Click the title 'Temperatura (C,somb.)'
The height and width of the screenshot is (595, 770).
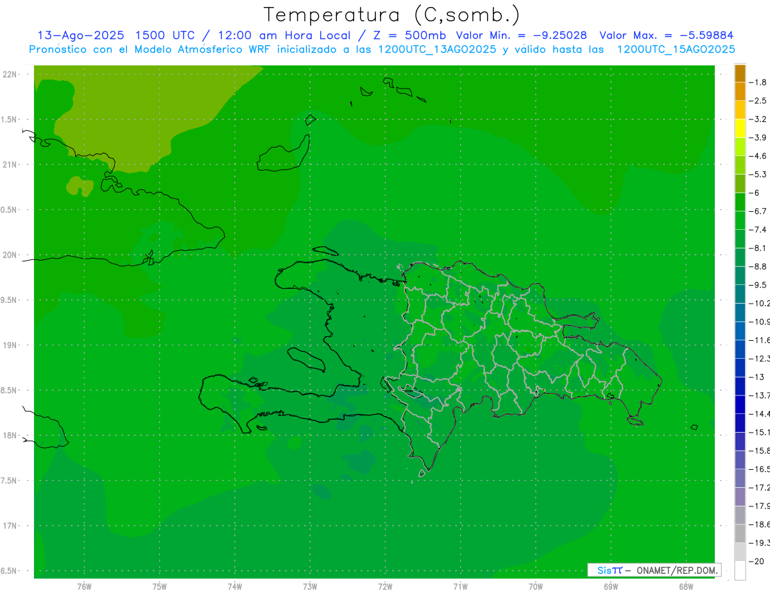(x=392, y=15)
